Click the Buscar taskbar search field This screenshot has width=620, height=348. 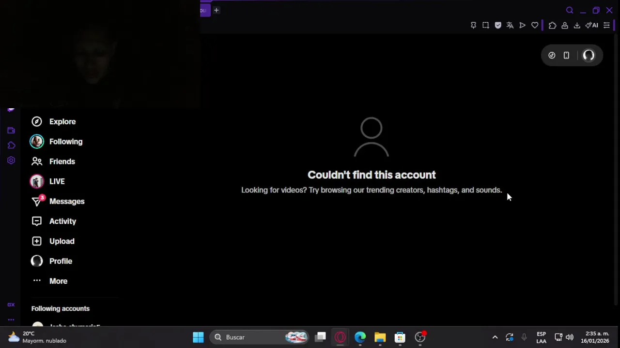point(260,337)
